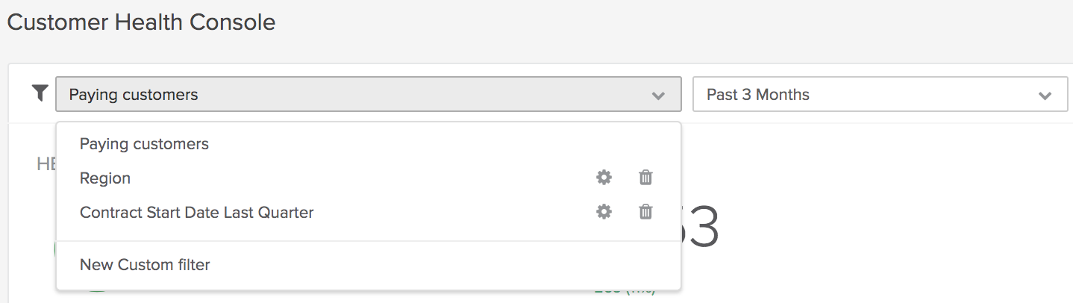Click the small green icon below dropdown list
The height and width of the screenshot is (303, 1073).
(x=96, y=290)
